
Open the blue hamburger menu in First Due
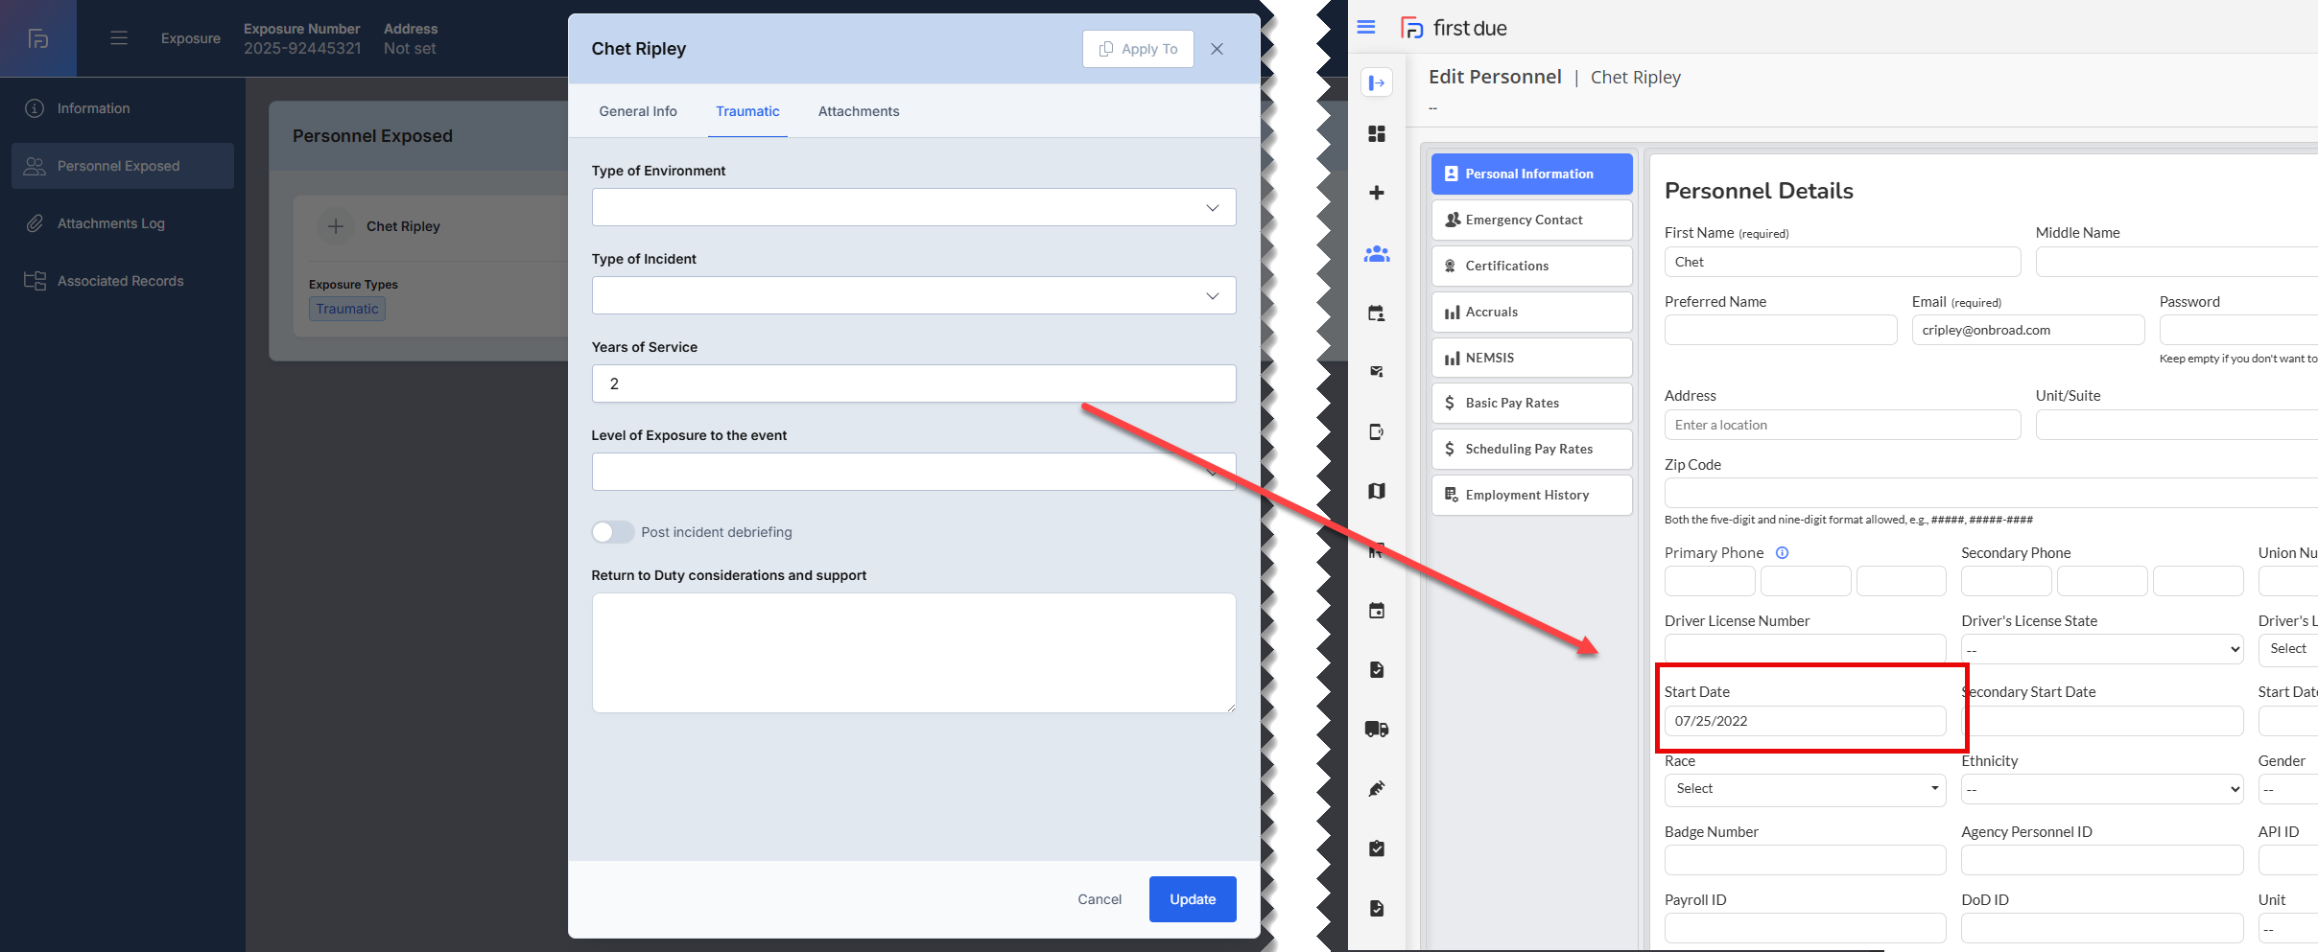tap(1366, 28)
